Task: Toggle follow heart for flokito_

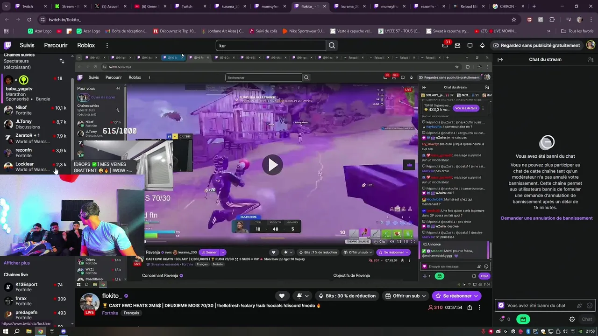Action: 282,296
